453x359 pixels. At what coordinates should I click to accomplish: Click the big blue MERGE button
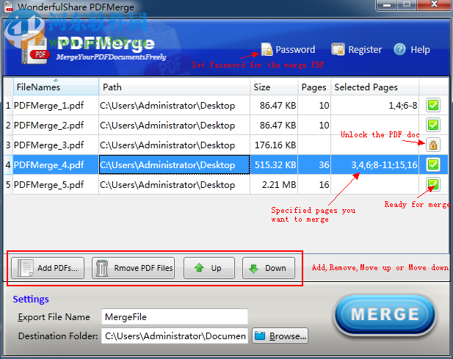385,314
